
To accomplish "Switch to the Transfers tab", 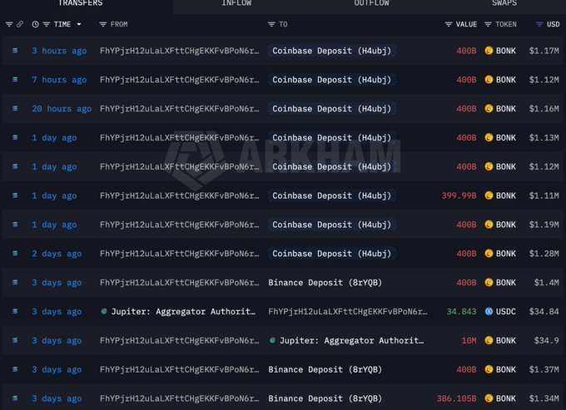I will pyautogui.click(x=81, y=3).
